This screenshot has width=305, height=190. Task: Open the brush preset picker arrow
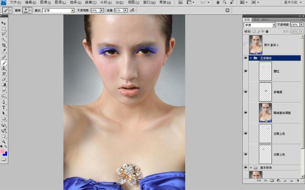pos(30,10)
